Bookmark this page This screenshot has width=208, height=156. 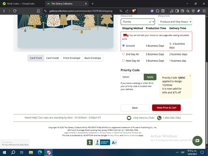[38, 11]
